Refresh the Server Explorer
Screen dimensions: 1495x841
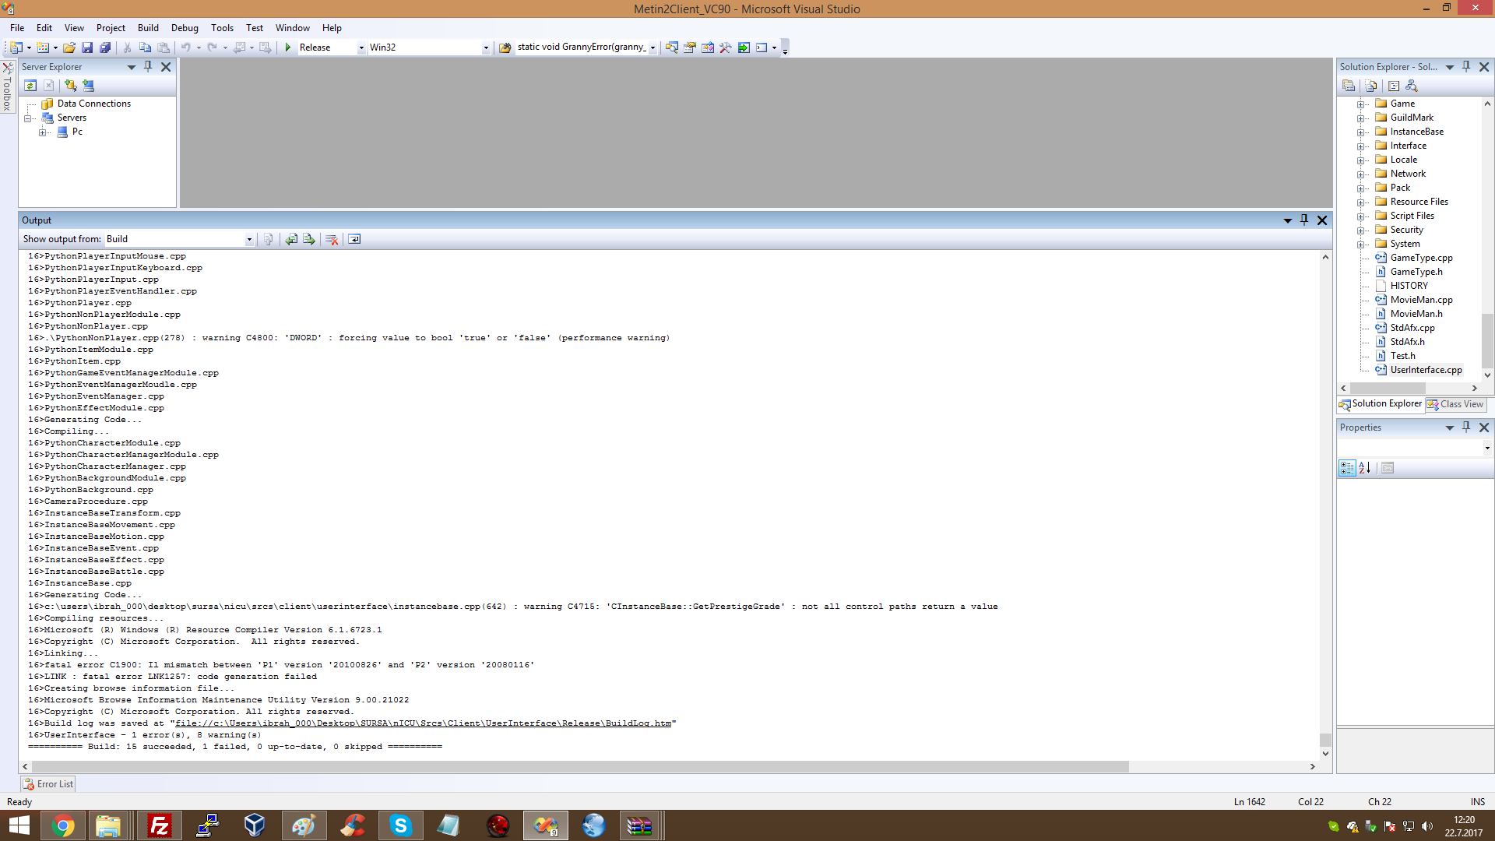31,86
